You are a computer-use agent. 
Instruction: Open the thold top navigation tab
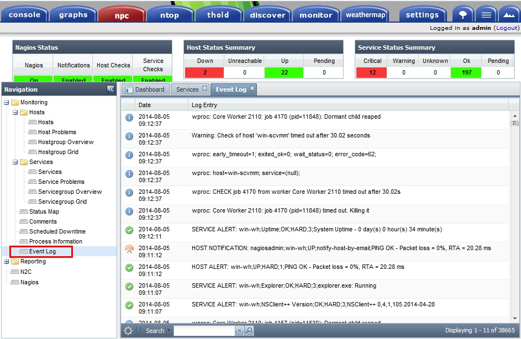tap(218, 15)
